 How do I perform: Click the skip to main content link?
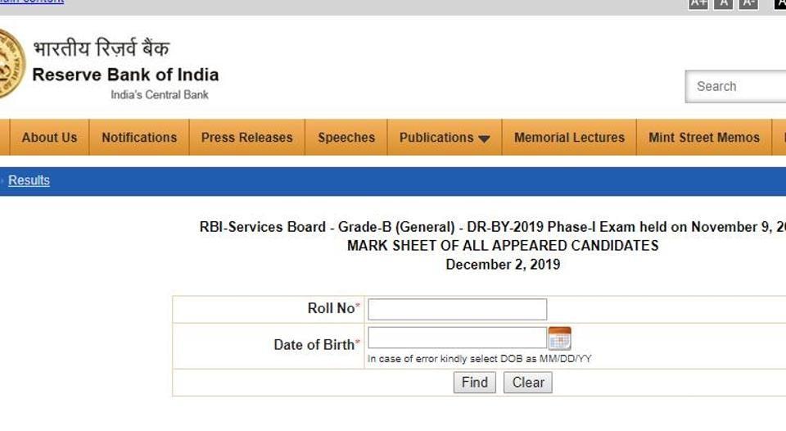tap(32, 2)
